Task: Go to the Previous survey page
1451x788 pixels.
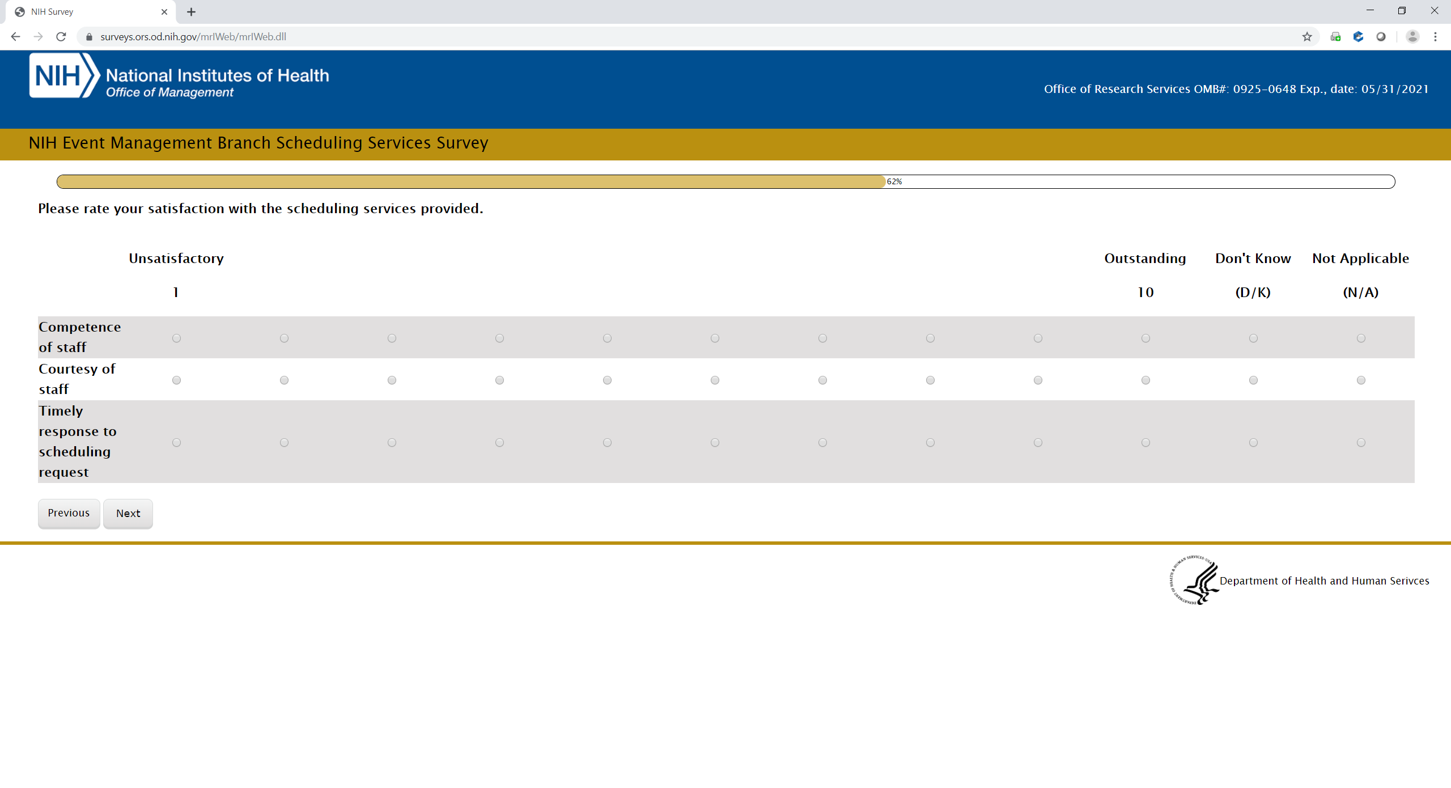Action: (x=69, y=513)
